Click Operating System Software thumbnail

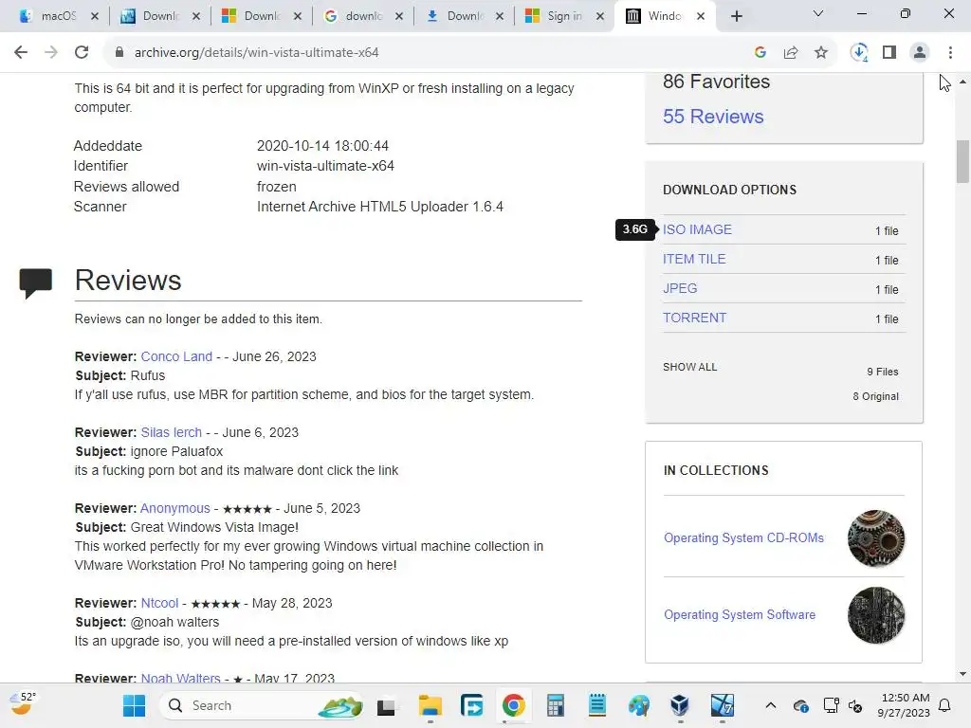pos(875,615)
